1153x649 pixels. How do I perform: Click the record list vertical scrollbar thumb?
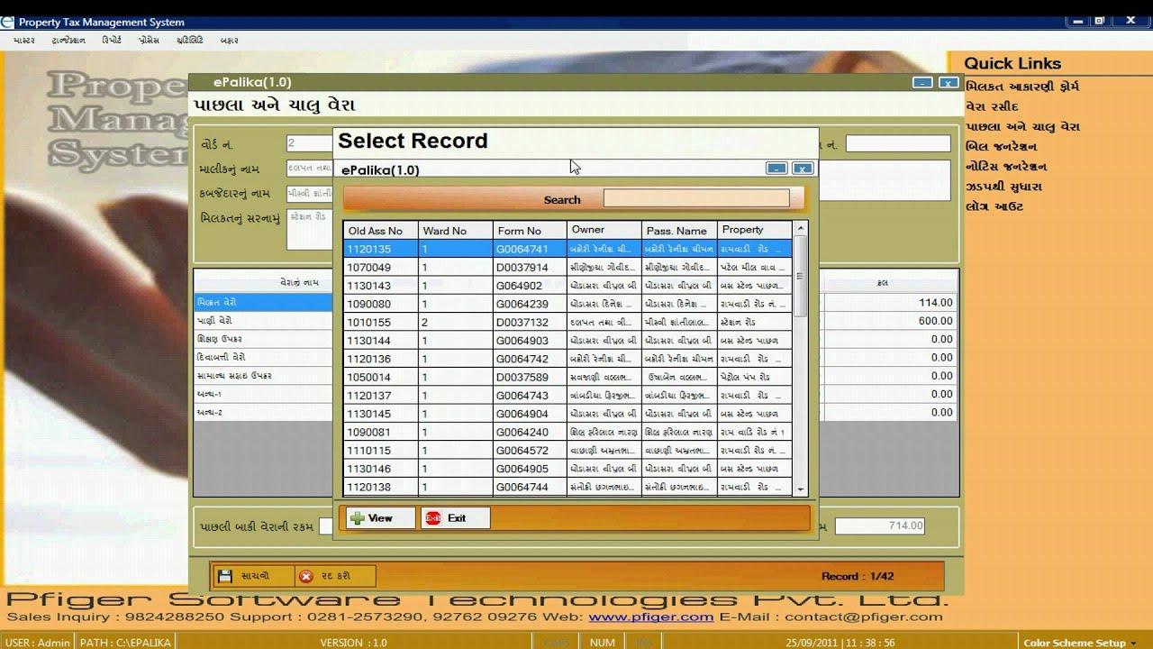[x=801, y=275]
